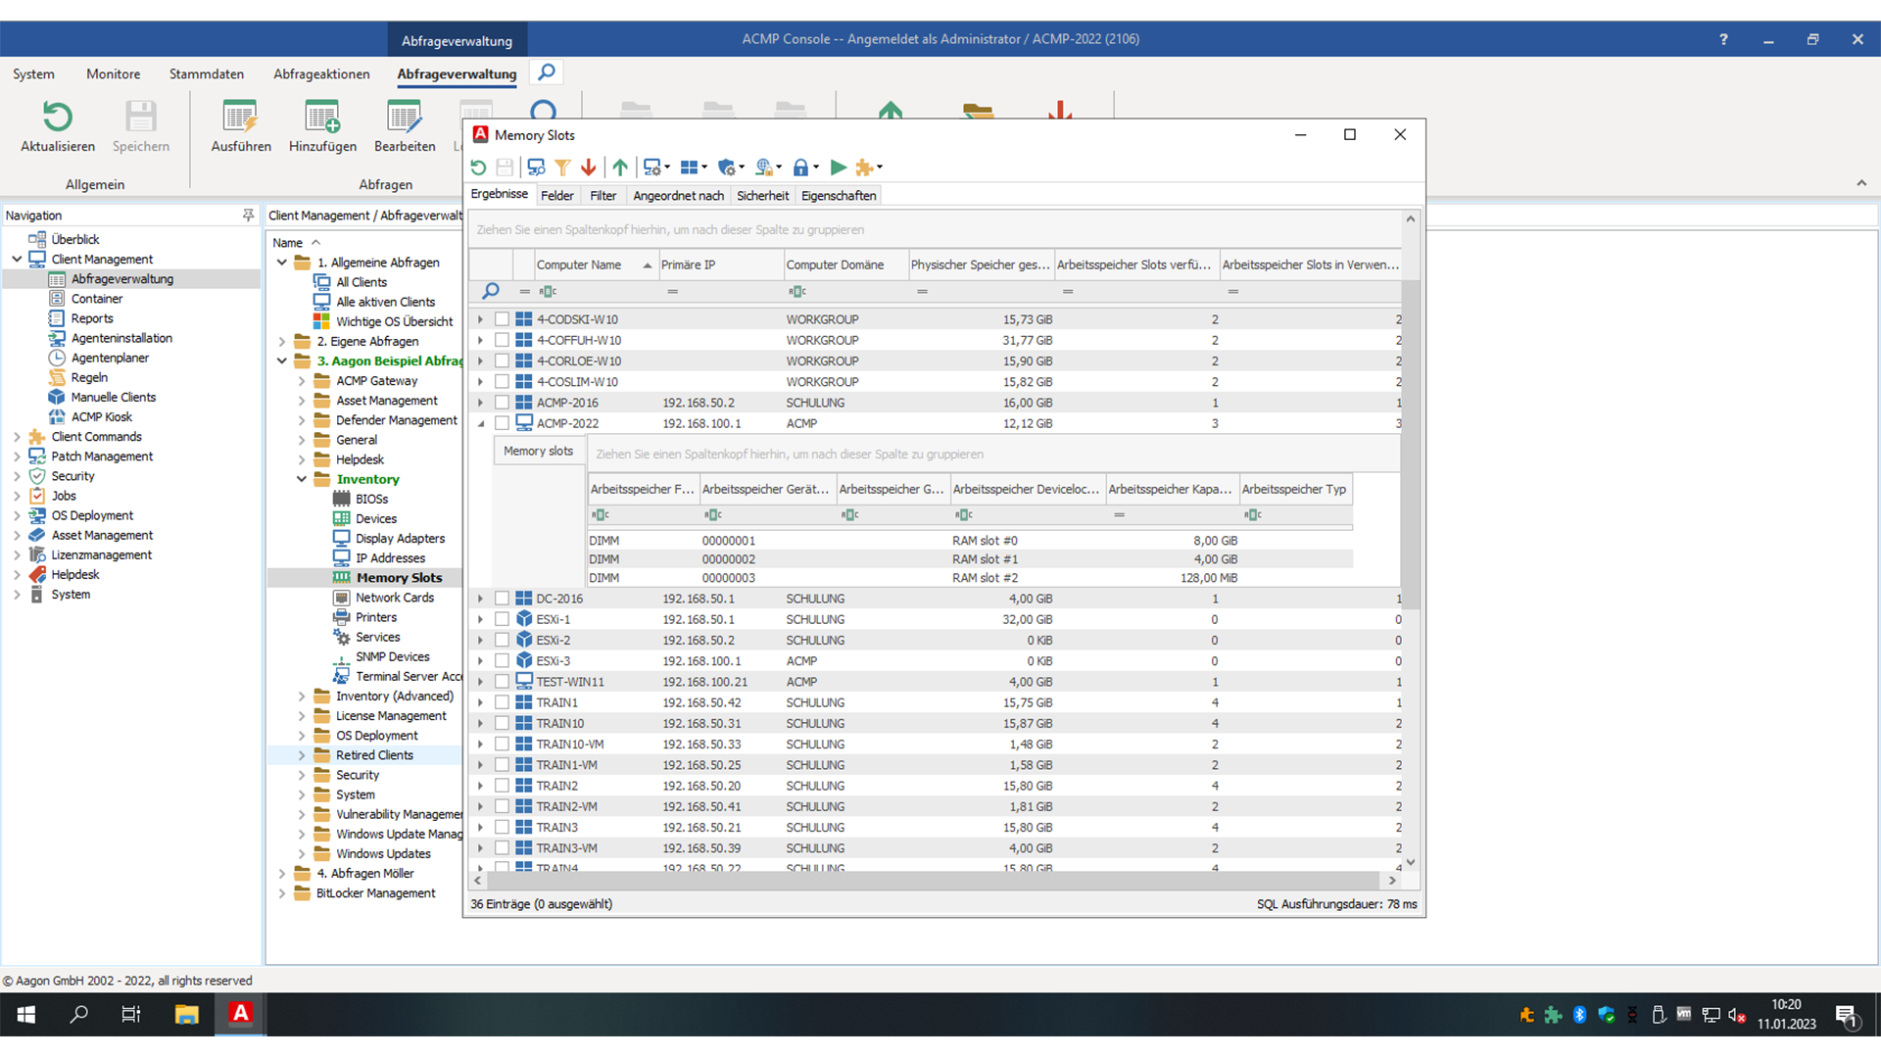Sort by Primäre IP column header
The height and width of the screenshot is (1058, 1881).
pyautogui.click(x=720, y=264)
